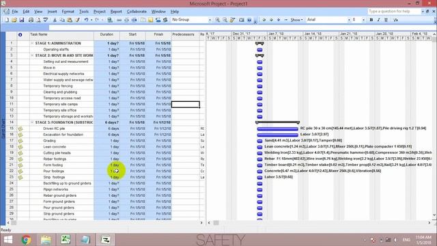Open the Edit menu

coord(26,12)
